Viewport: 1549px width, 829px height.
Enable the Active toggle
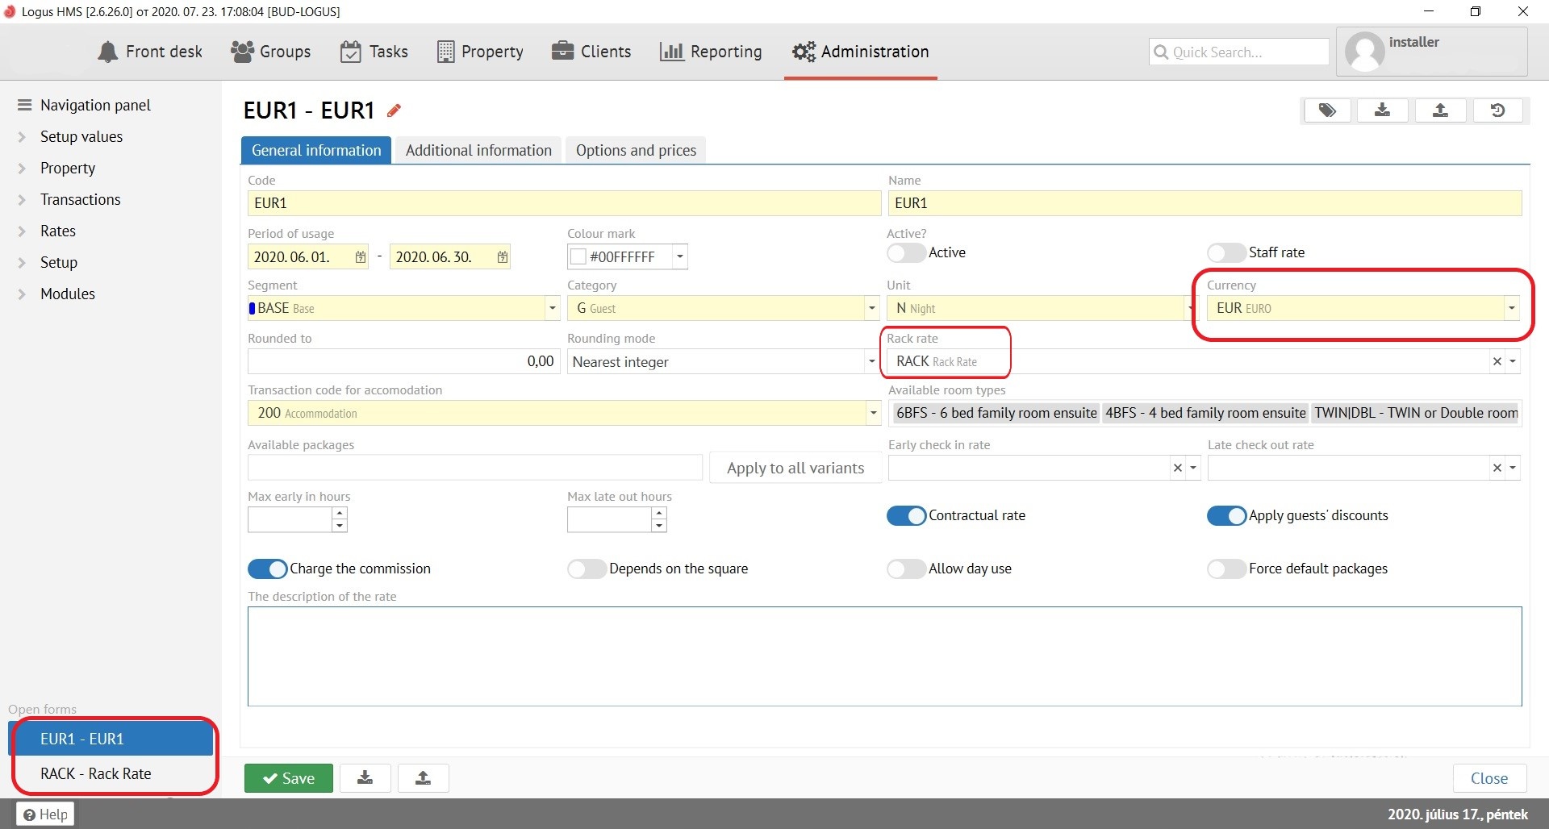(x=905, y=252)
